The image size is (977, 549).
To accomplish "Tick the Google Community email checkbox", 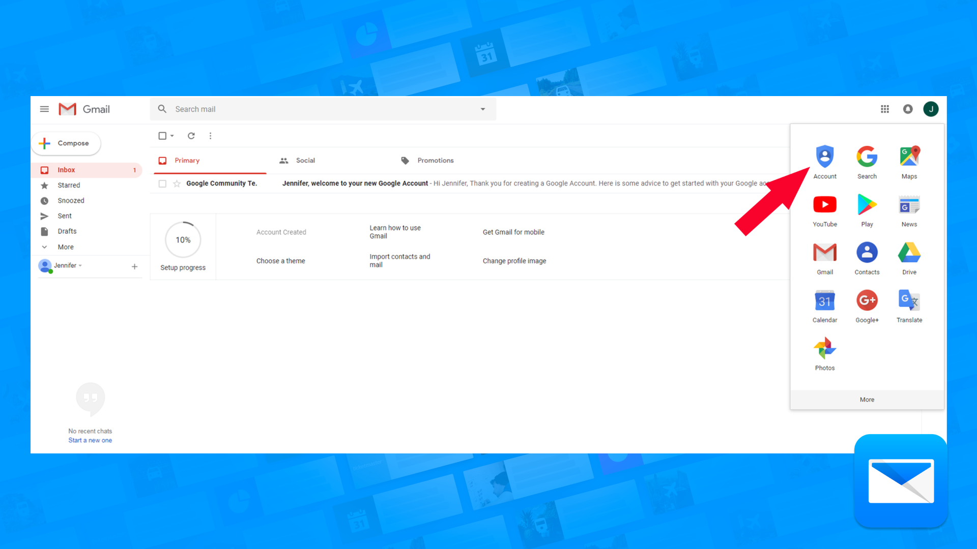I will coord(162,184).
